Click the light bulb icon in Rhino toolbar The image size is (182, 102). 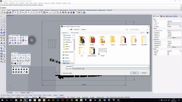58,12
